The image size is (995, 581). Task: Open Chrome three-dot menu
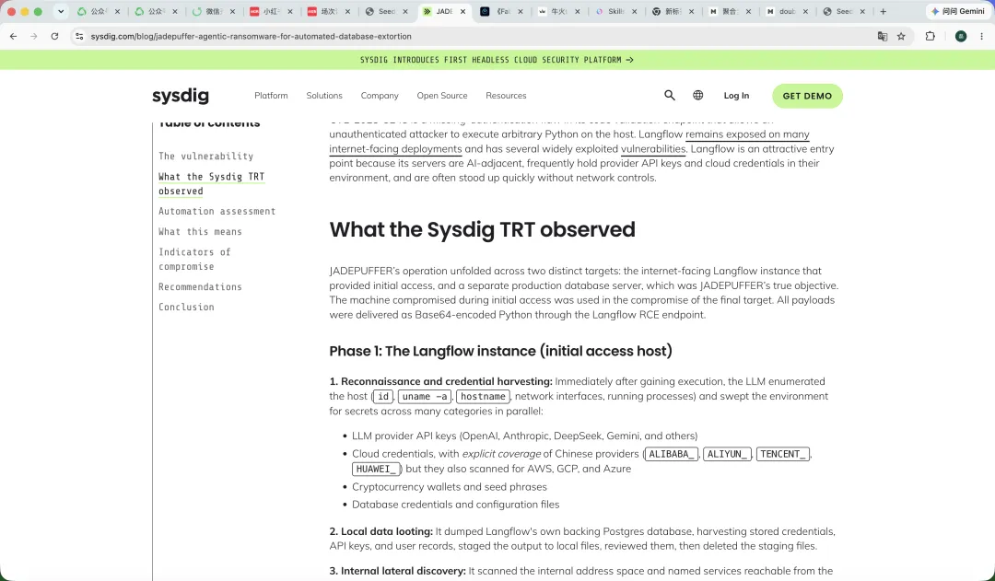click(x=982, y=36)
